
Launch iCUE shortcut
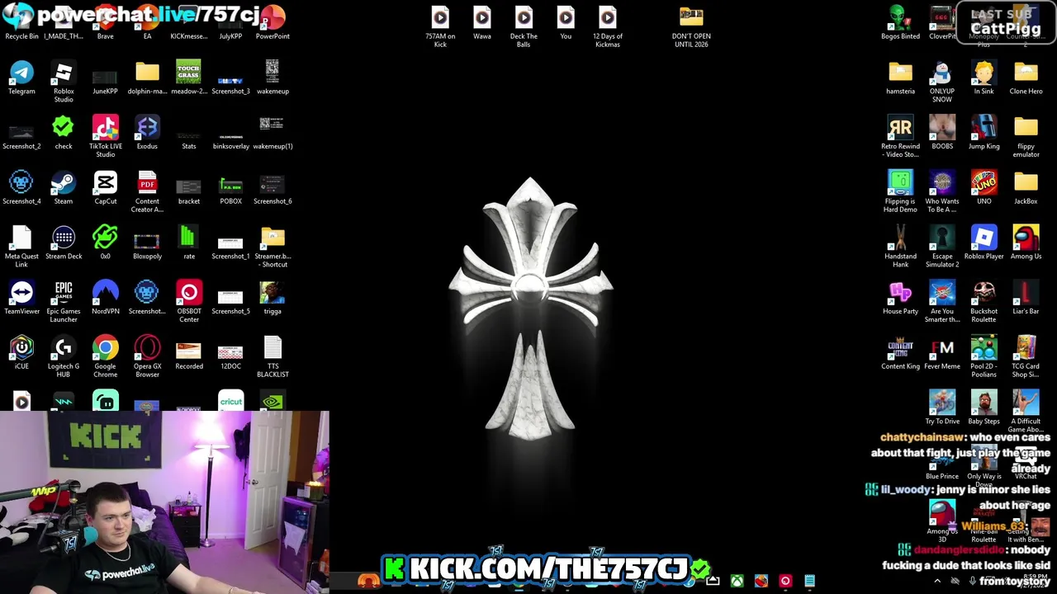(21, 353)
